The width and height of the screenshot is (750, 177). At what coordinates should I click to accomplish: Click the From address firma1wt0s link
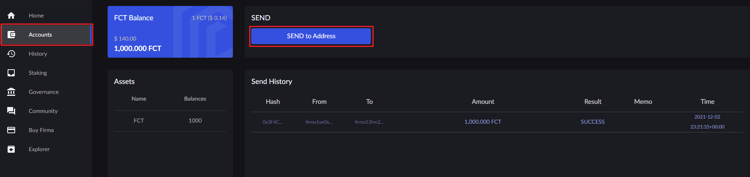319,122
